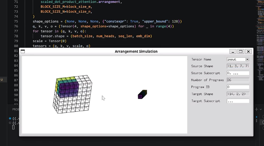Close the Arrangement Simulation window
The height and width of the screenshot is (146, 264).
click(x=248, y=51)
